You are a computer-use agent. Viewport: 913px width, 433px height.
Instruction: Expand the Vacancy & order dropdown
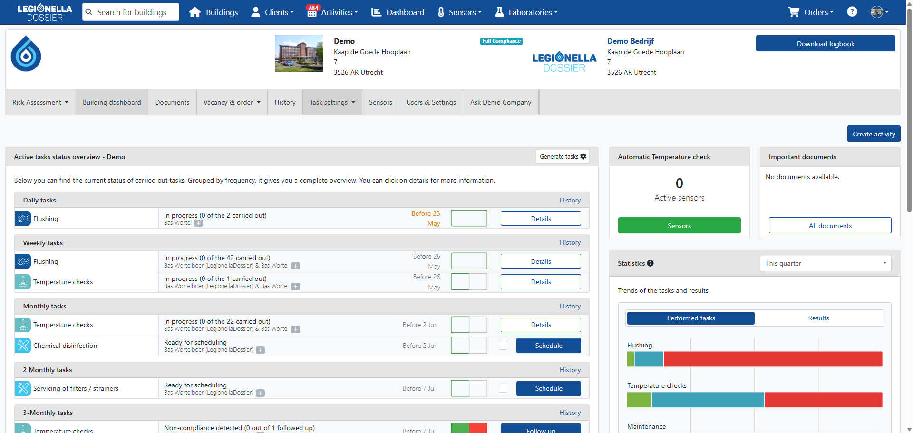[232, 102]
